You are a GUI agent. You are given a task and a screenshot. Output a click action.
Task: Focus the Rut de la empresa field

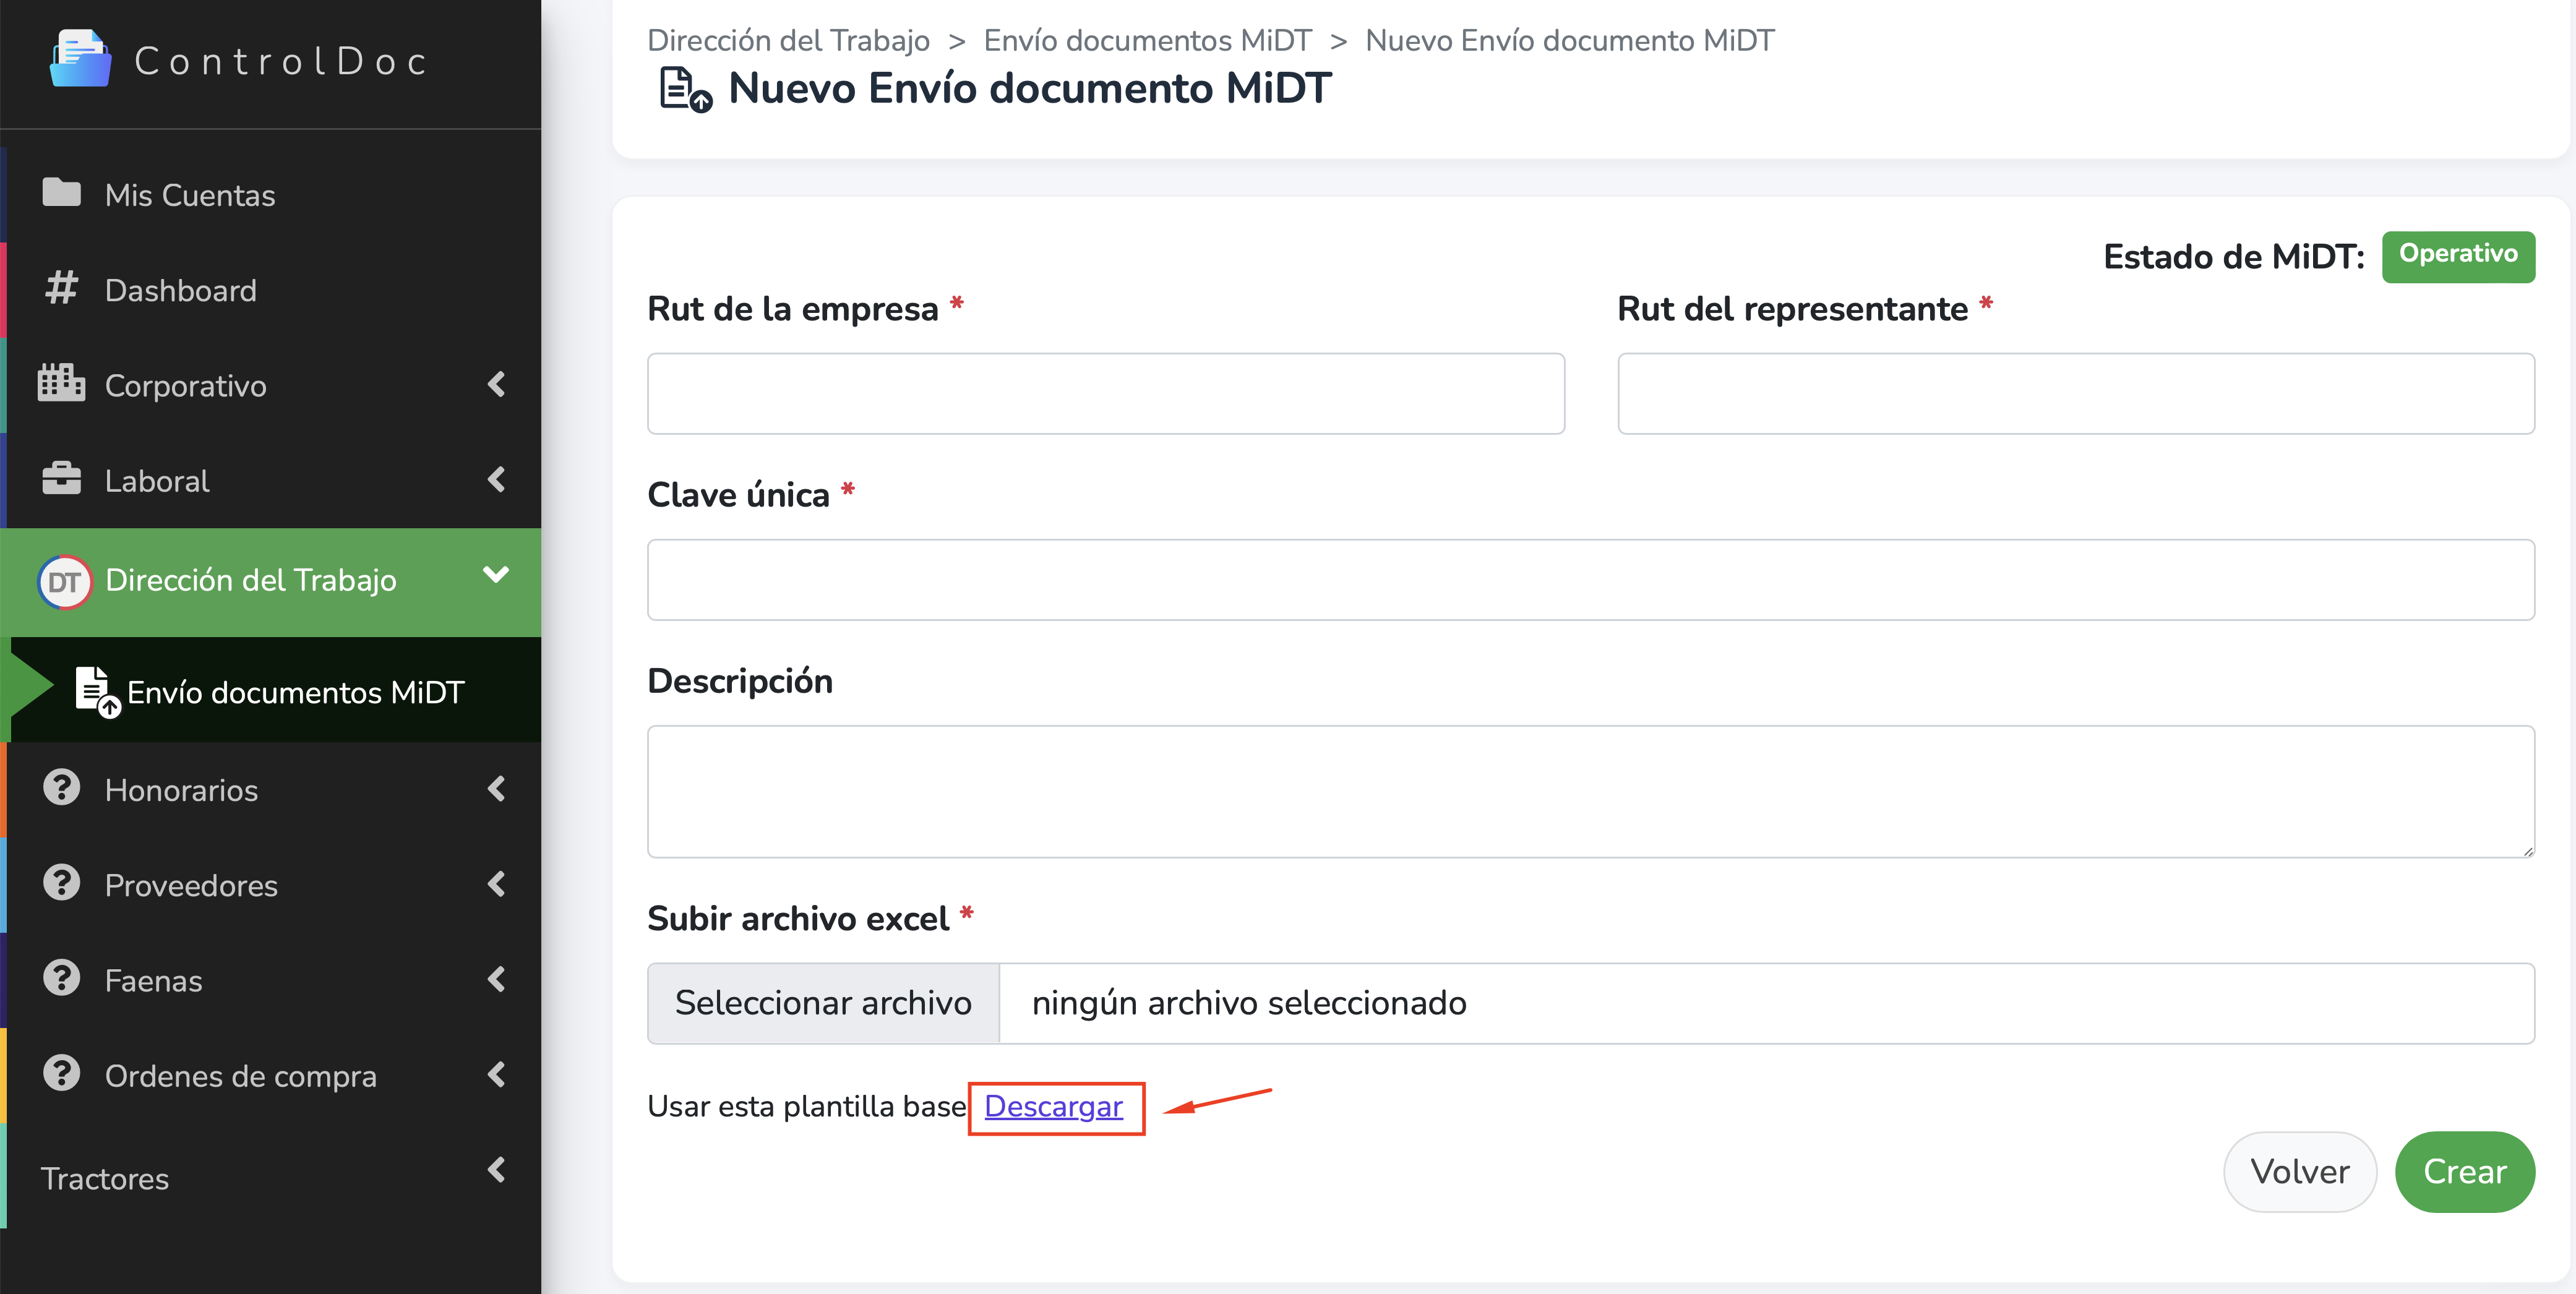pyautogui.click(x=1105, y=393)
